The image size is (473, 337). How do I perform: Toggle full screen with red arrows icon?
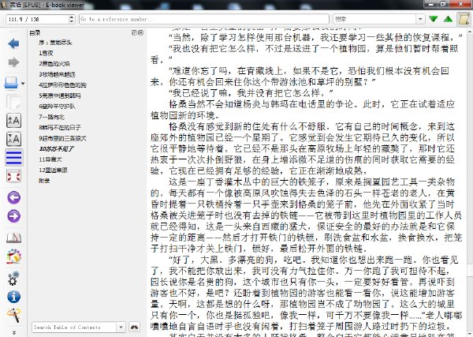(x=14, y=176)
